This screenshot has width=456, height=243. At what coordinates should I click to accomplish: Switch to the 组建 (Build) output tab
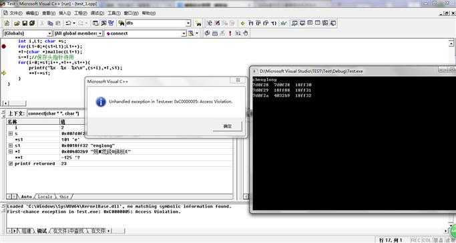[x=26, y=231]
